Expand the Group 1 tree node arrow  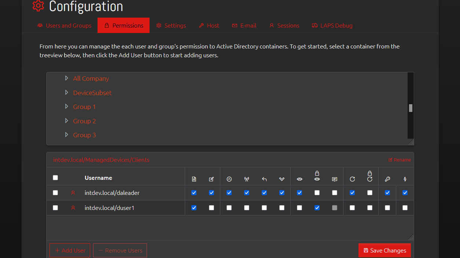tap(66, 106)
